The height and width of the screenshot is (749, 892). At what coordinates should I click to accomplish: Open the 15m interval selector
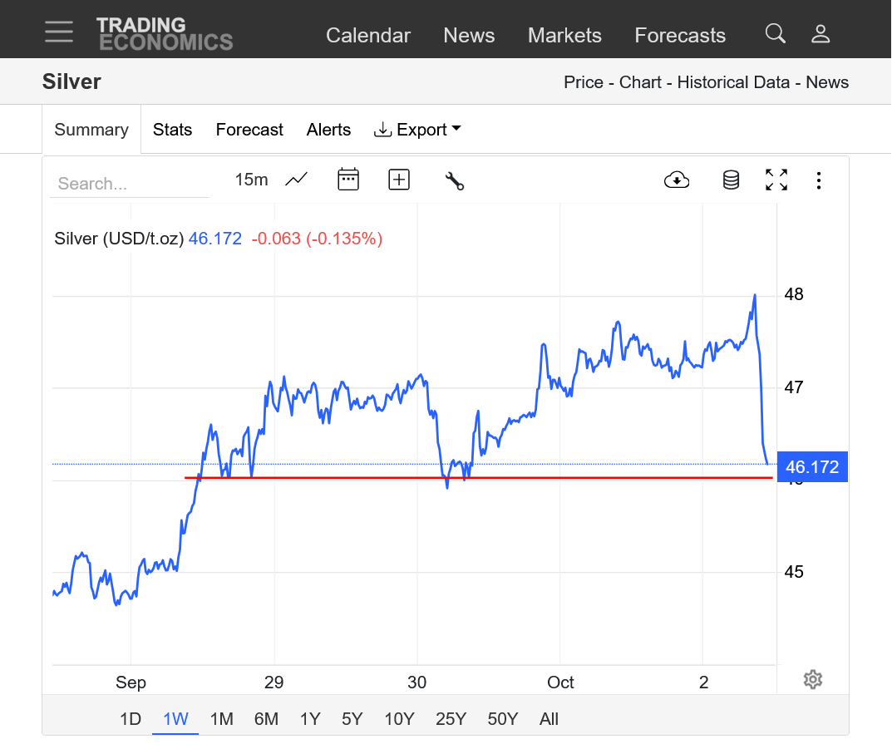tap(251, 180)
